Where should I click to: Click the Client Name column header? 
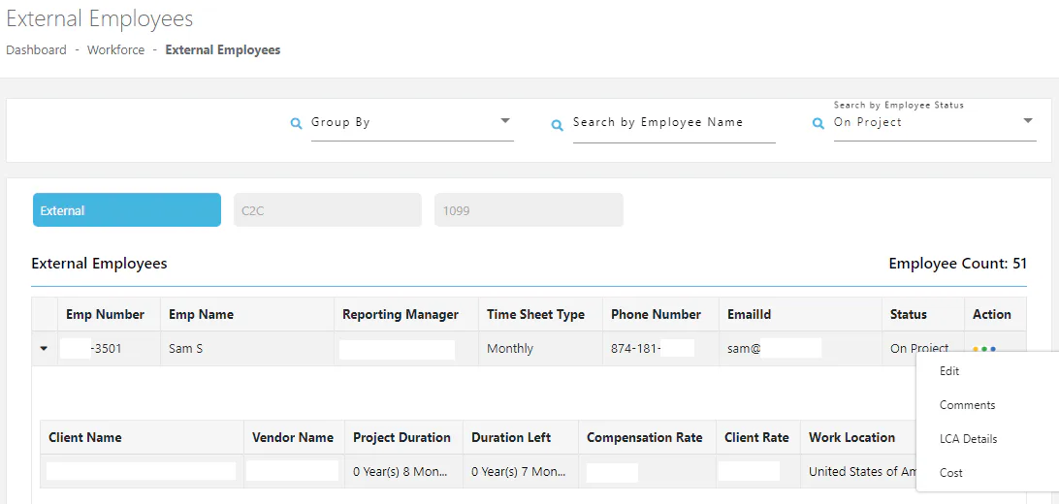click(85, 437)
